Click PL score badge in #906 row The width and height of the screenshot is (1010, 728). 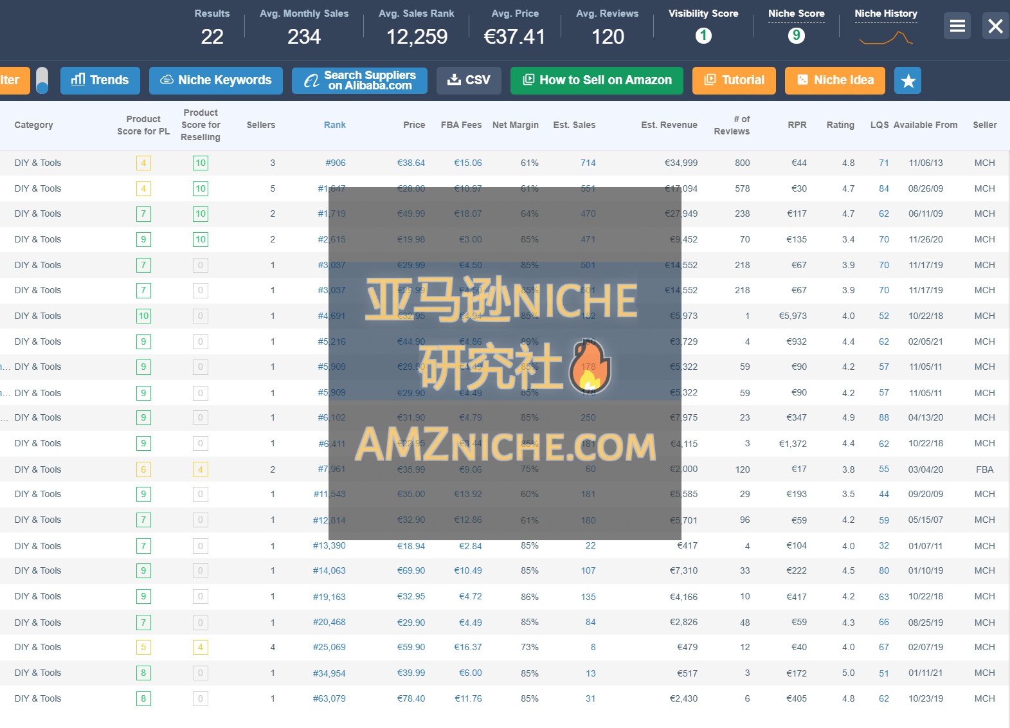pyautogui.click(x=143, y=163)
